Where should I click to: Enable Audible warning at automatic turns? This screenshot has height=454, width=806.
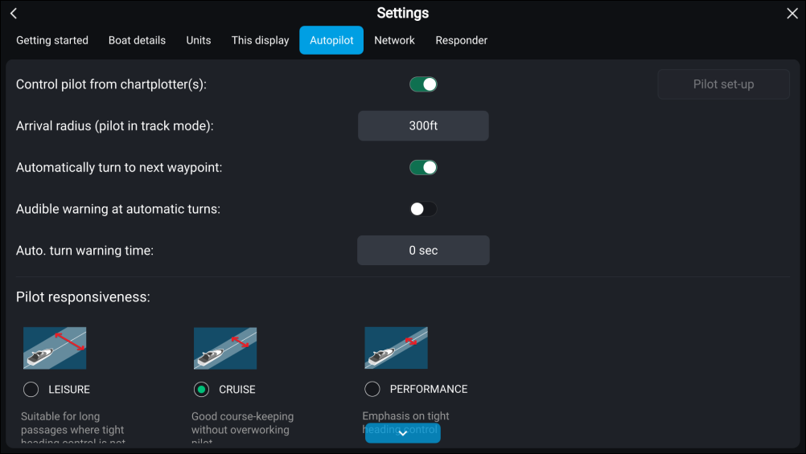pos(423,209)
